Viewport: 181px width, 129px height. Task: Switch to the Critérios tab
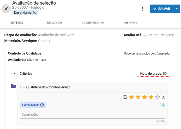tap(17, 23)
